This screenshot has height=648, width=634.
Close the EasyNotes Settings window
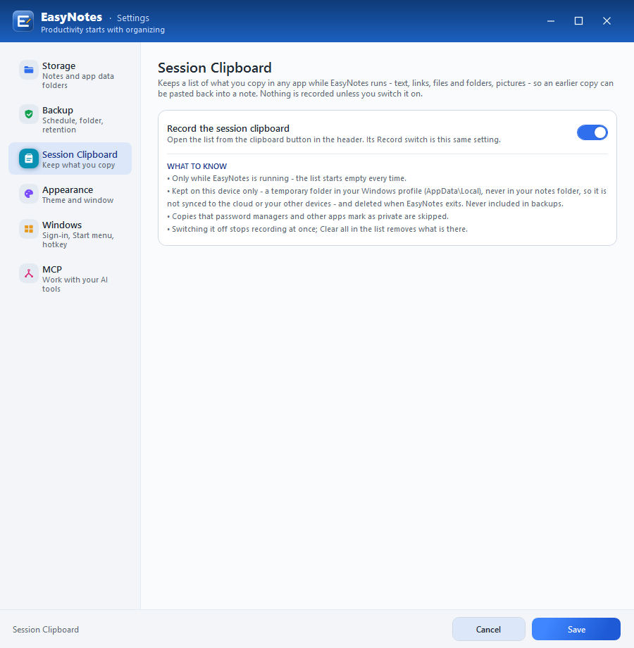point(607,21)
